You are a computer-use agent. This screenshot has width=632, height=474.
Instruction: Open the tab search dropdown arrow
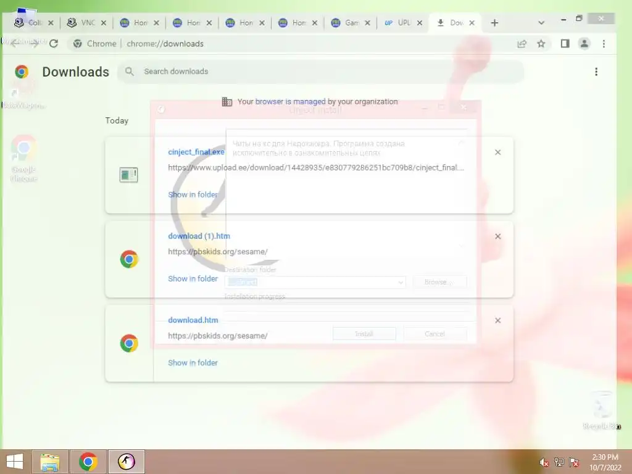(x=541, y=23)
